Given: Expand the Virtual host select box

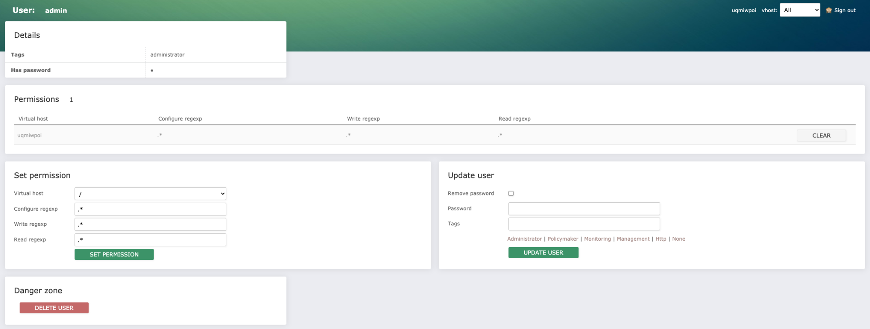Looking at the screenshot, I should (150, 194).
